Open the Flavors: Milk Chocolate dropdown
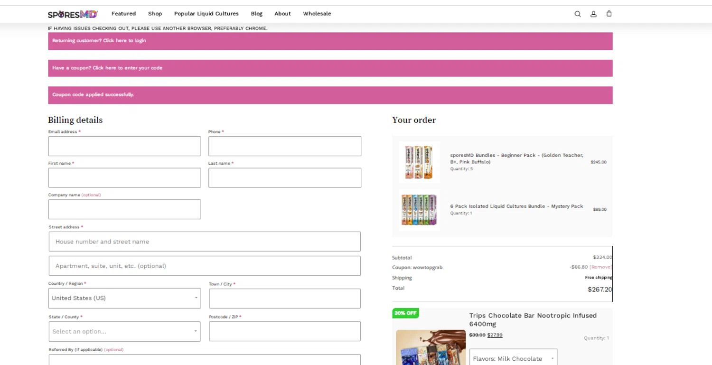The width and height of the screenshot is (712, 365). (513, 357)
